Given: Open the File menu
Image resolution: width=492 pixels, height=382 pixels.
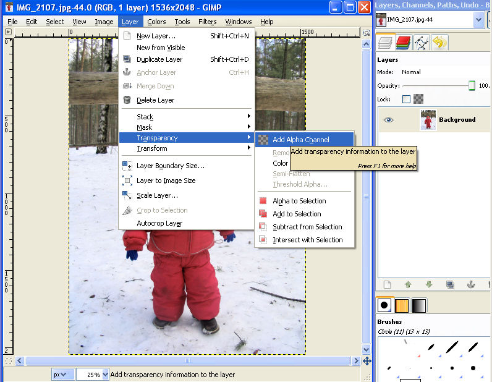Looking at the screenshot, I should tap(12, 22).
